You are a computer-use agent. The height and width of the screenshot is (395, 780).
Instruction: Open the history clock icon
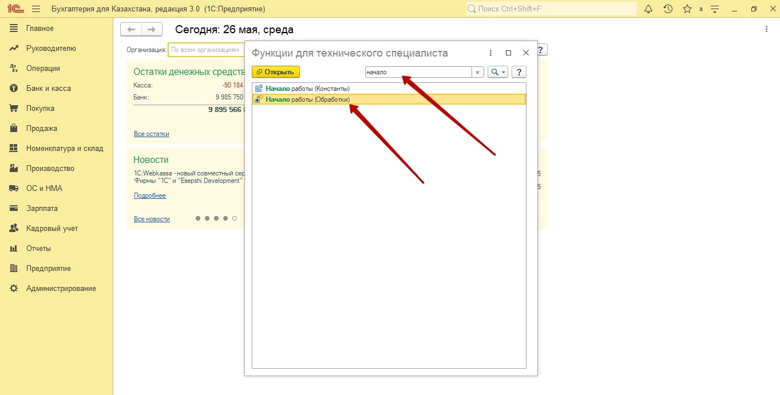pyautogui.click(x=668, y=9)
